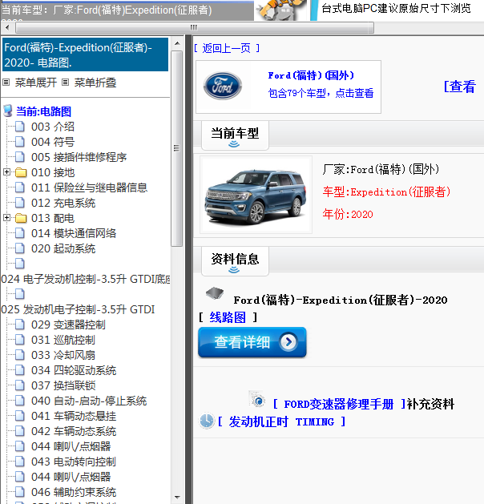Click the chip icon beside Ford Expedition 2020 title
Screen dimensions: 484x504
215,293
